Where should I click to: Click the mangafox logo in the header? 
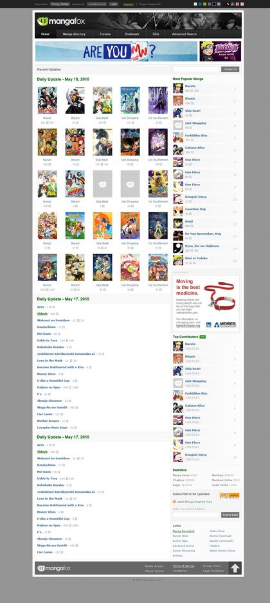[x=61, y=21]
